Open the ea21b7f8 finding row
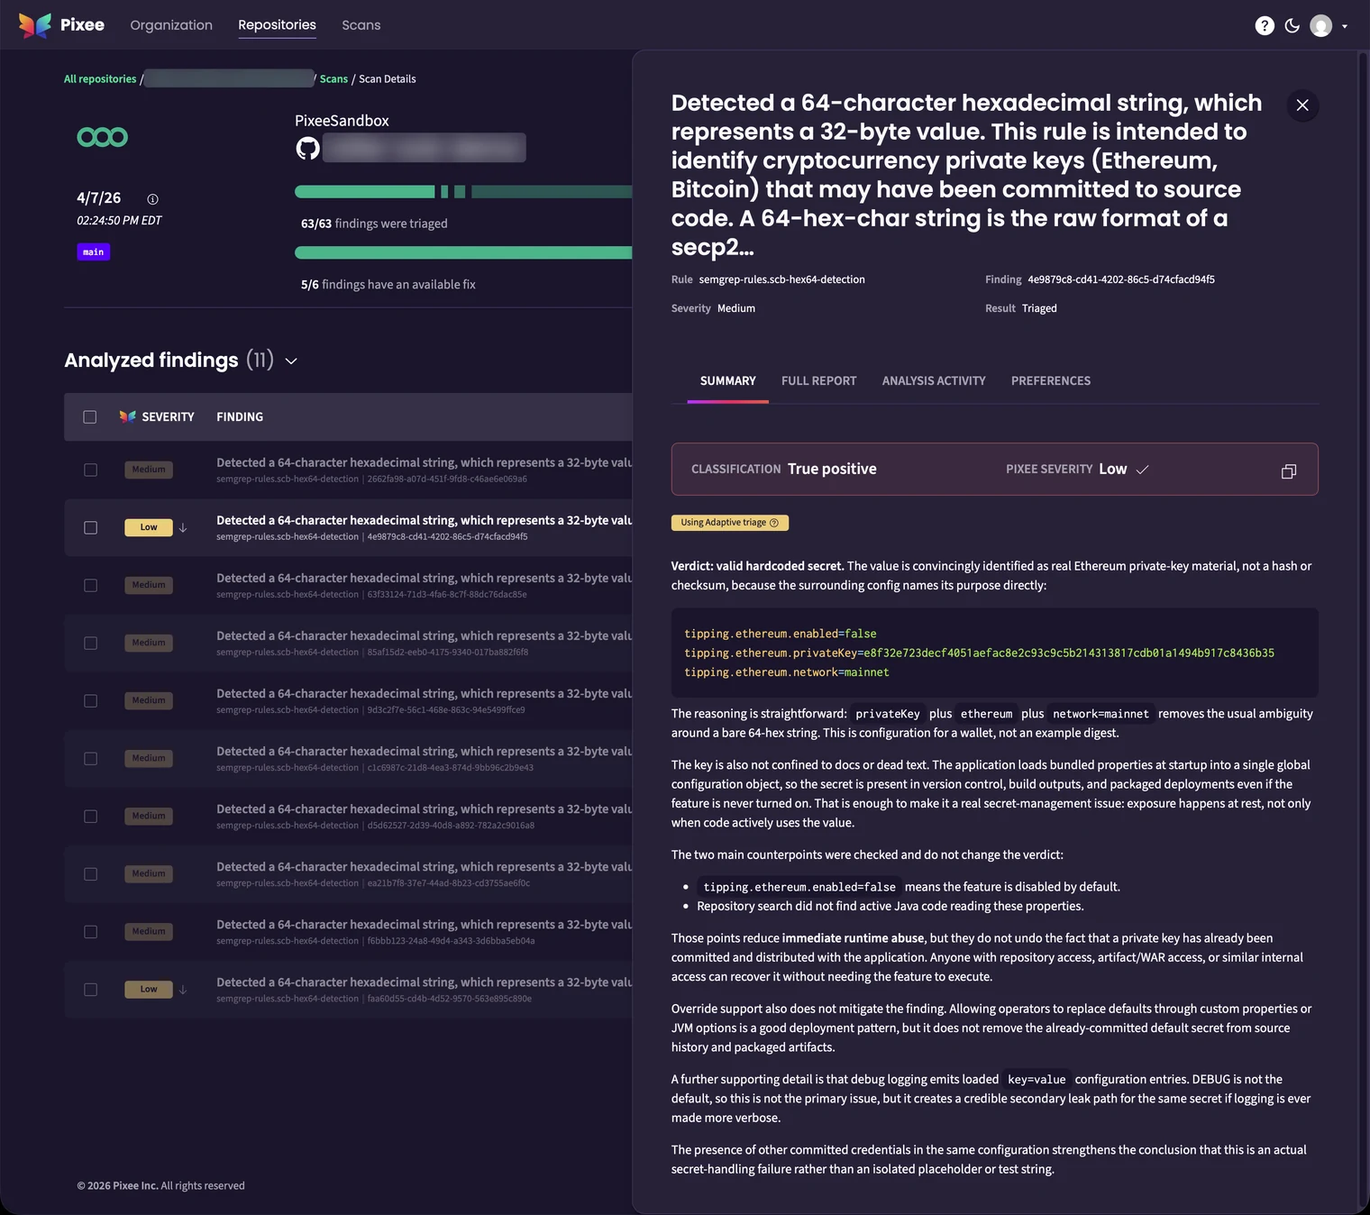The width and height of the screenshot is (1370, 1215). [348, 873]
